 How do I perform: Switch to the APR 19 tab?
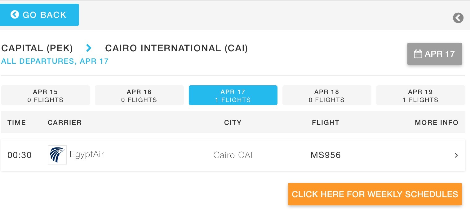pyautogui.click(x=420, y=96)
